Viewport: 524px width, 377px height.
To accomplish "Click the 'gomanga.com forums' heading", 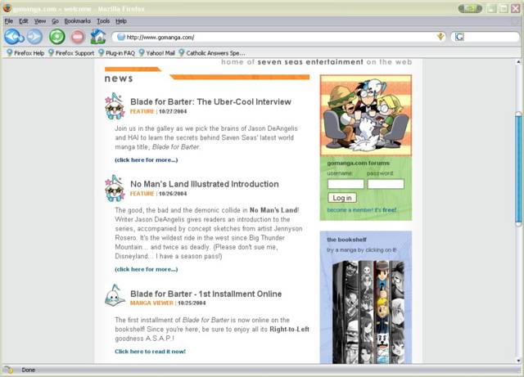I will pyautogui.click(x=359, y=163).
